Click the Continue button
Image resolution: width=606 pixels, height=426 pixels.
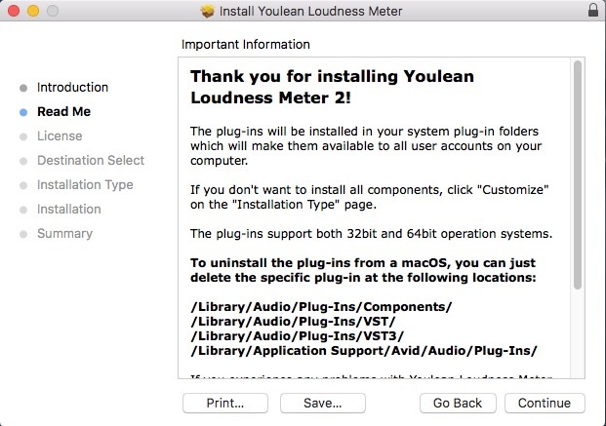(545, 403)
